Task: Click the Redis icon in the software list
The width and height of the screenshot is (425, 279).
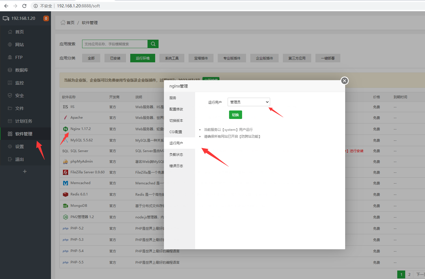Action: [65, 194]
